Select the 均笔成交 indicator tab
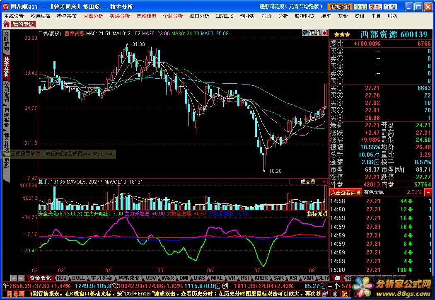This screenshot has height=300, width=435. 129,278
